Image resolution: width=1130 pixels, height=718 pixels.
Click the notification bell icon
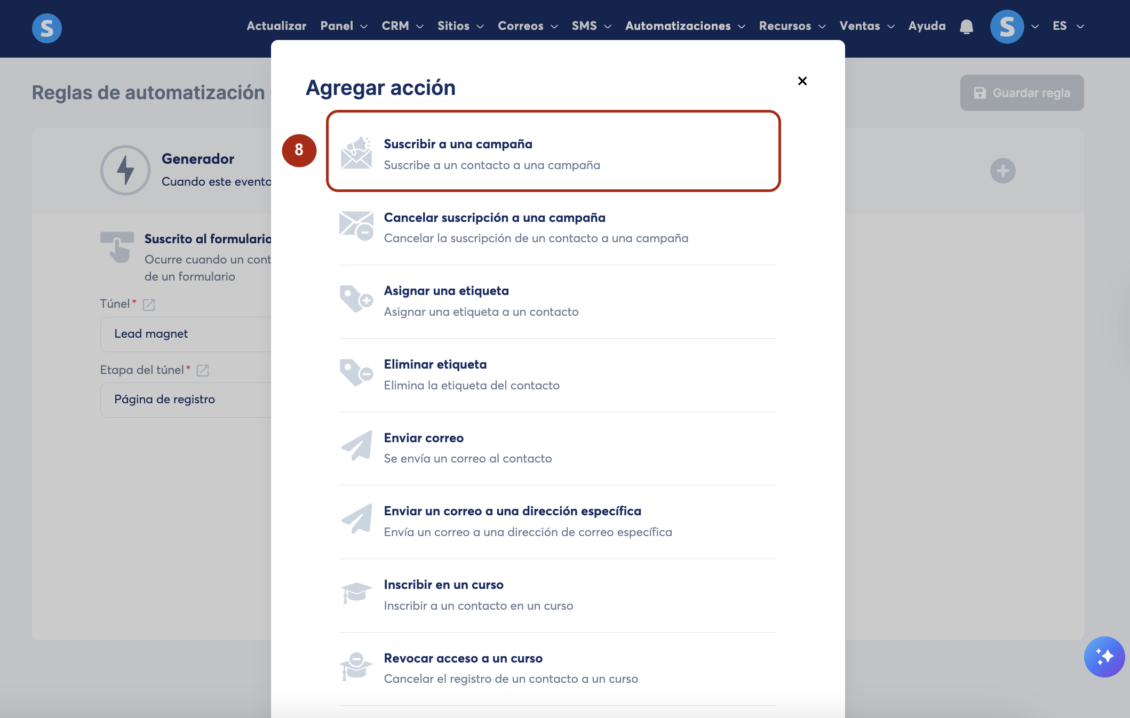point(966,26)
